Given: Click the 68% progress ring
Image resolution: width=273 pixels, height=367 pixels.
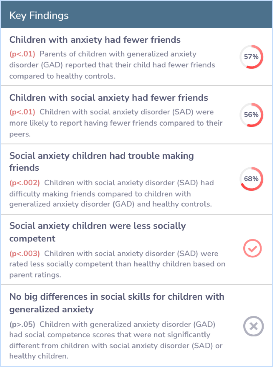Looking at the screenshot, I should click(251, 179).
